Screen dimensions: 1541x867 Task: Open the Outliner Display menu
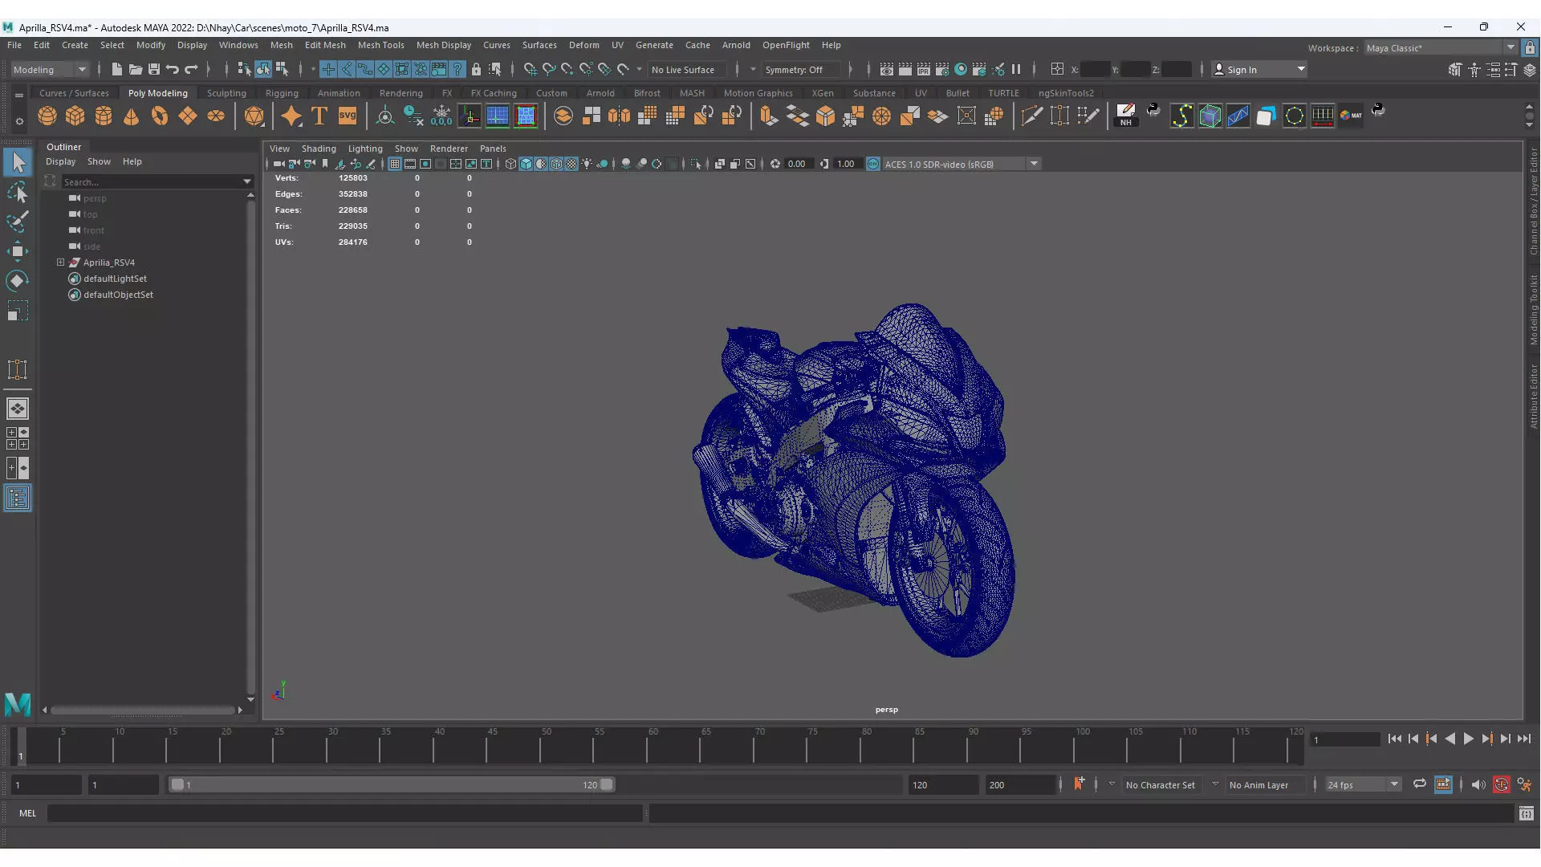pos(60,161)
